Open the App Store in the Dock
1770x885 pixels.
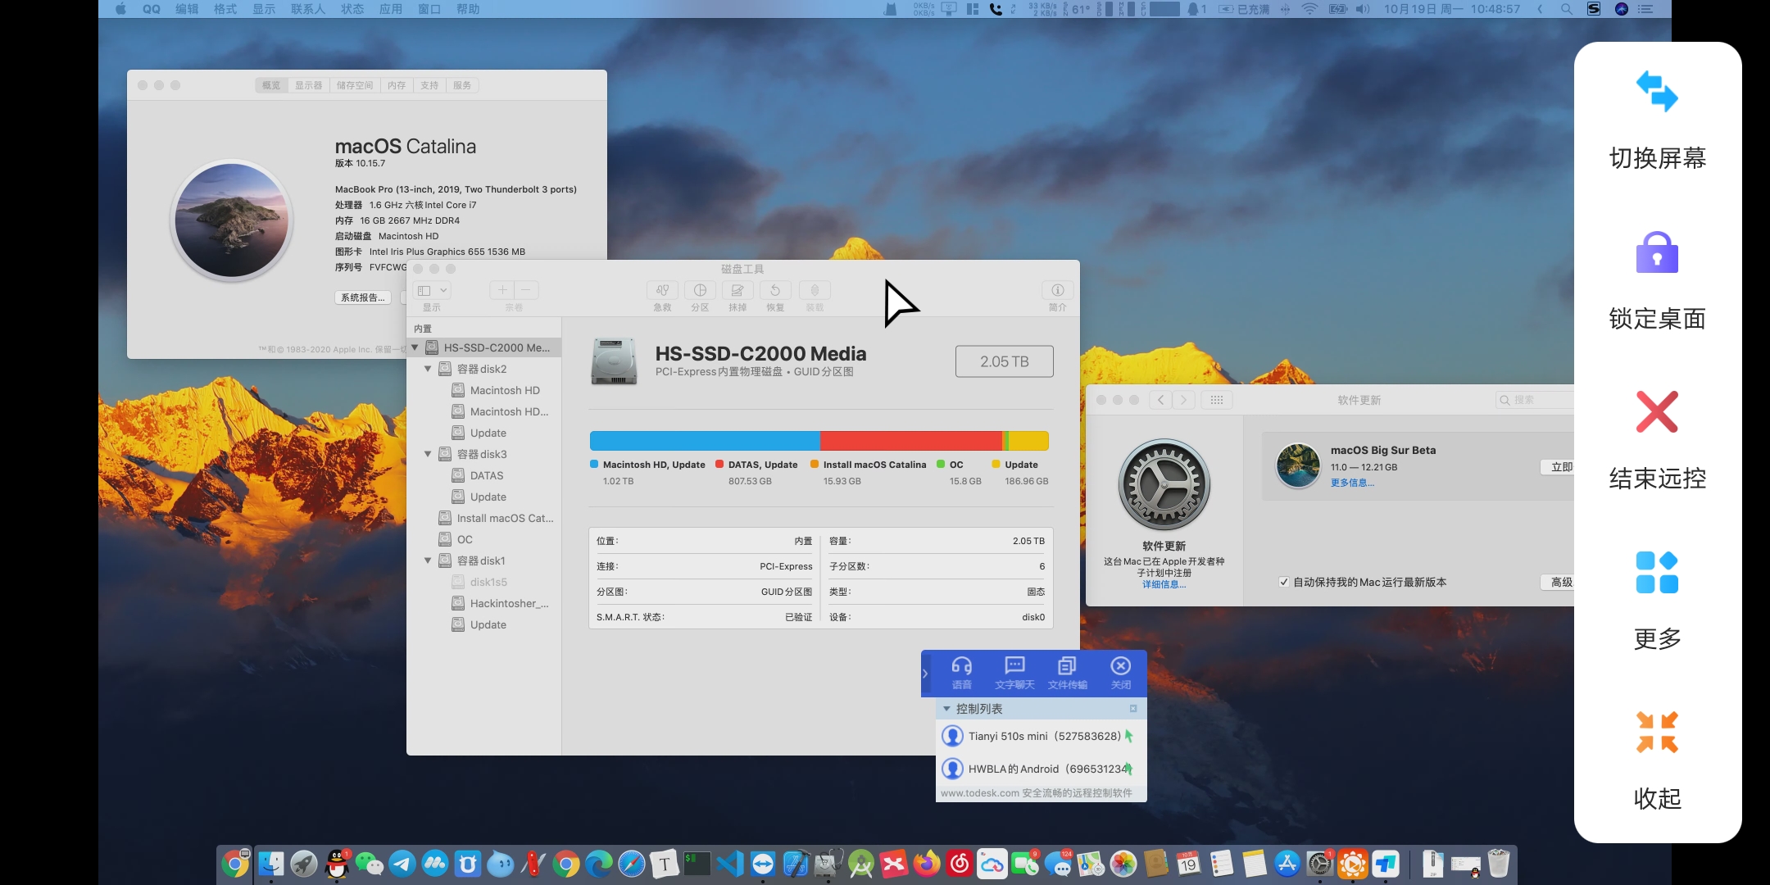[1287, 864]
